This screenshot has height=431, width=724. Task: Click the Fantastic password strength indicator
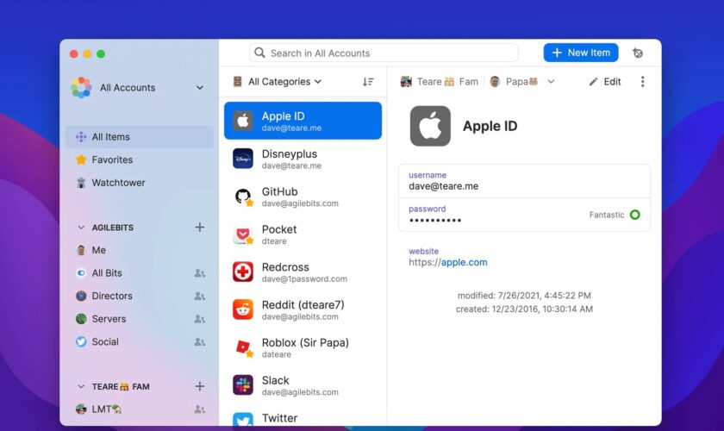click(x=615, y=215)
